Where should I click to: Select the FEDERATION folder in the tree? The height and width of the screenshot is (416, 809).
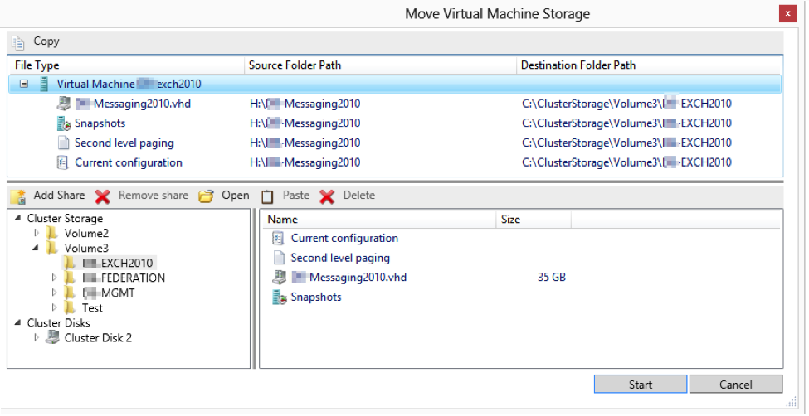pos(124,278)
